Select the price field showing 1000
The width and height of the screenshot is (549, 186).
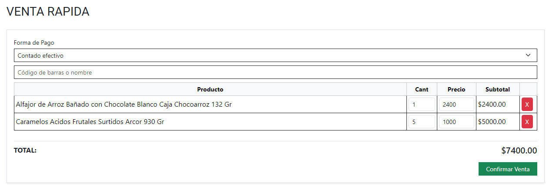(x=456, y=122)
